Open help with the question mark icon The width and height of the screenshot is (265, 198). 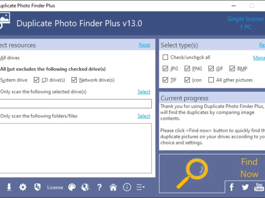point(99,187)
